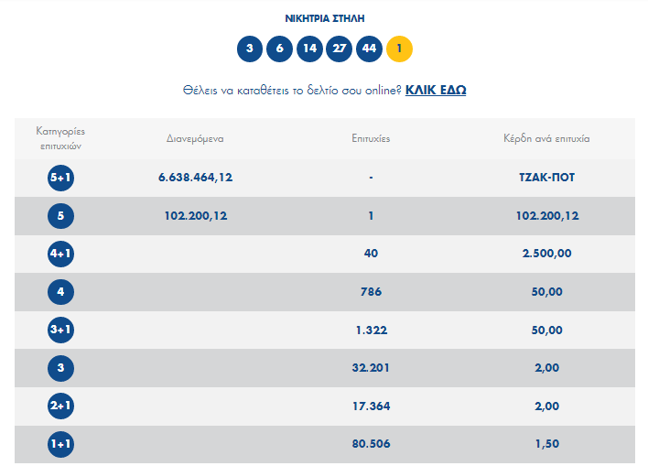
Task: Select the 6.638.464,12 jackpot amount
Action: click(195, 178)
